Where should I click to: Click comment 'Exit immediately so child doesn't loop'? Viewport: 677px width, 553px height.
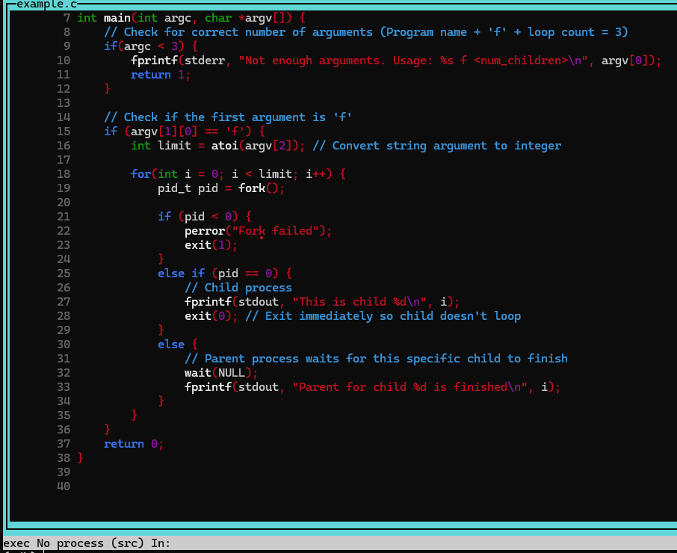[x=383, y=316]
